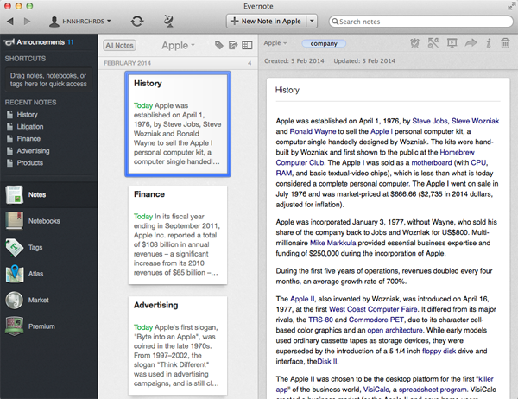Viewport: 518px width, 399px height.
Task: Click the sync circular arrows icon
Action: click(136, 22)
